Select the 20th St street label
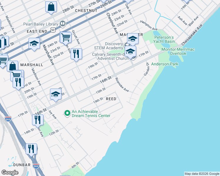The height and width of the screenshot is (176, 220). tap(29, 90)
